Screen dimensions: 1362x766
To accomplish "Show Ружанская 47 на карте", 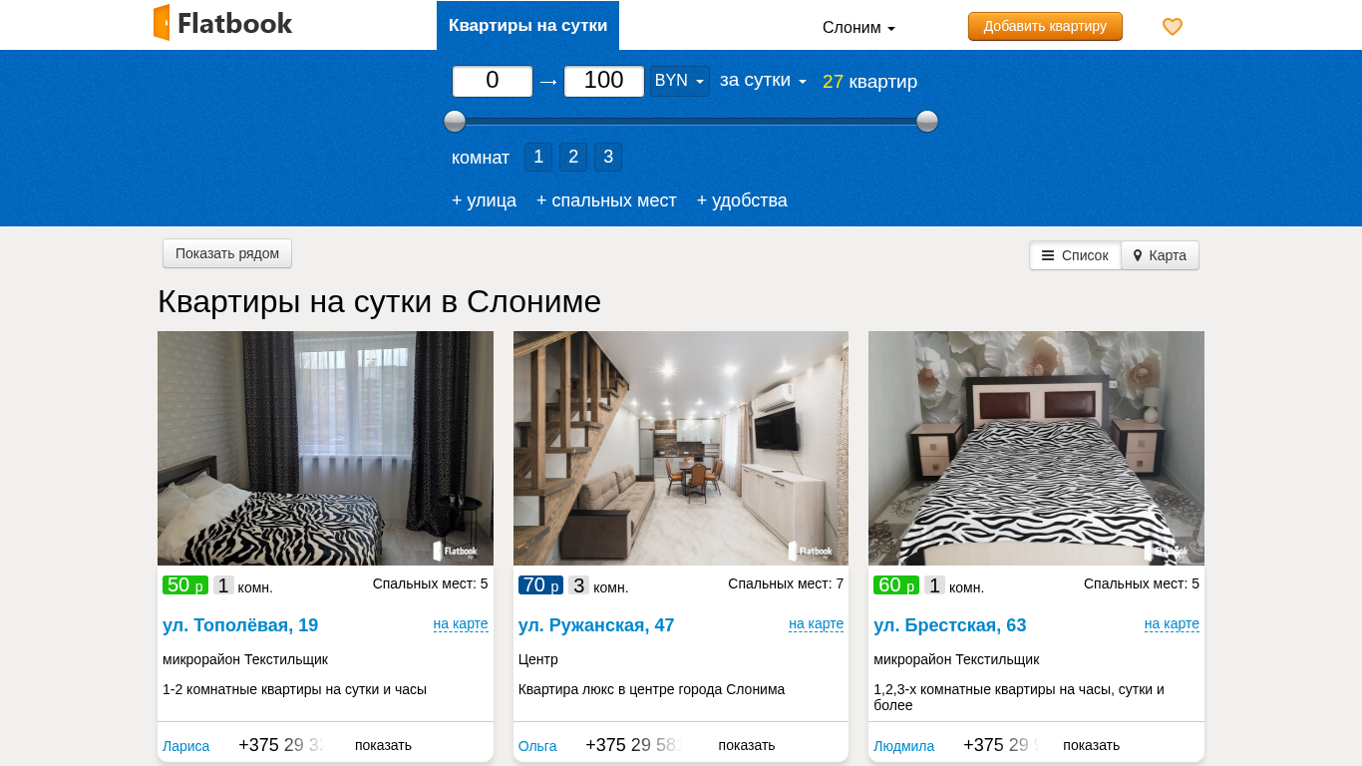I will (816, 624).
